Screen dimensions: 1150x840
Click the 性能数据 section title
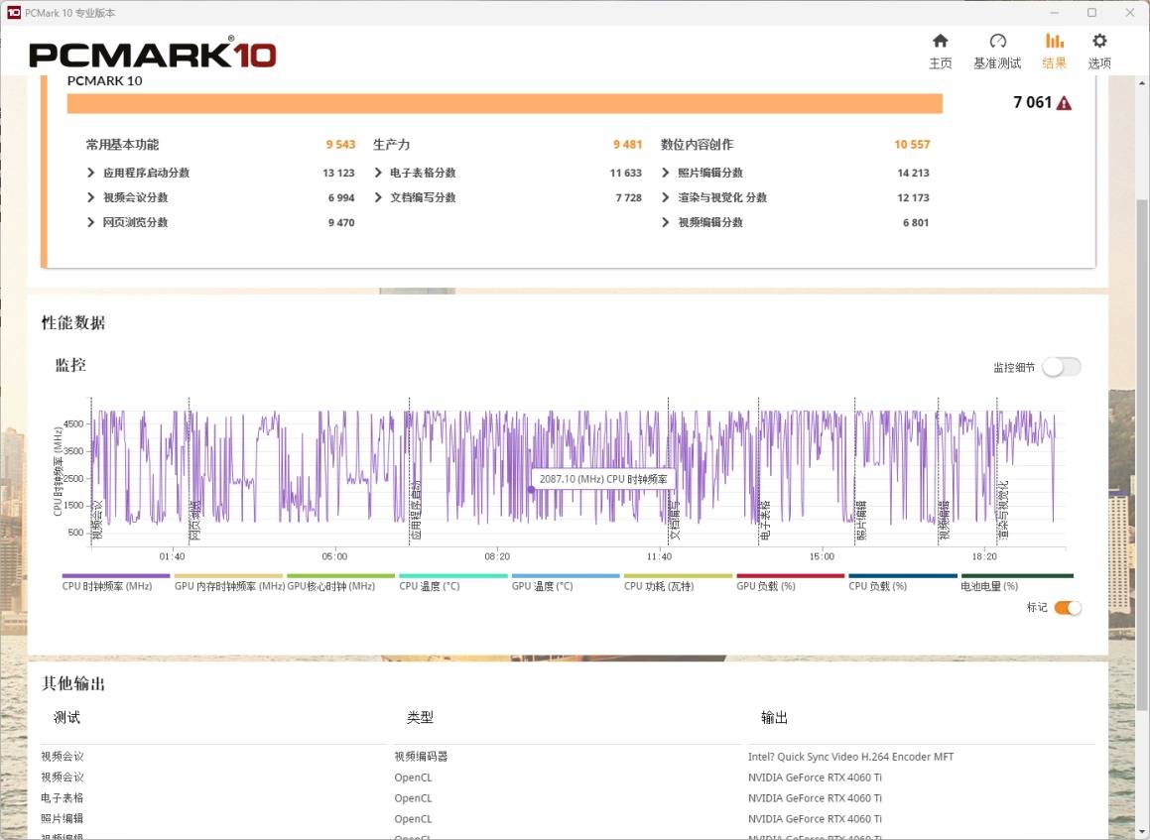tap(73, 322)
